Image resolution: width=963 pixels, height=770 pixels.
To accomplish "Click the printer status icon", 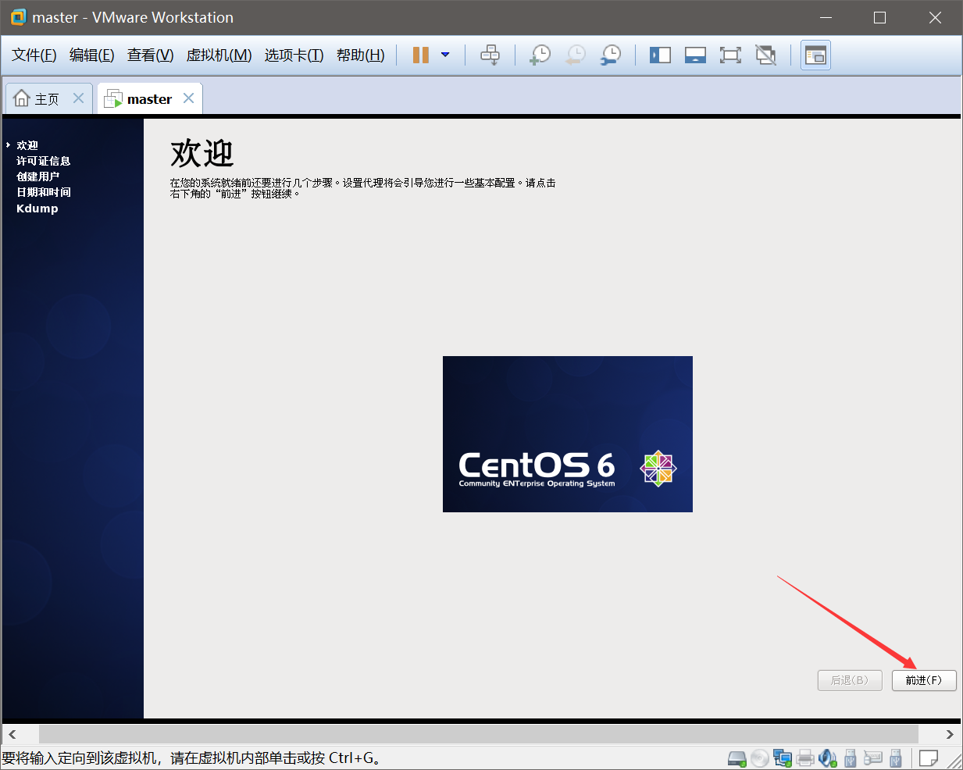I will click(x=805, y=758).
